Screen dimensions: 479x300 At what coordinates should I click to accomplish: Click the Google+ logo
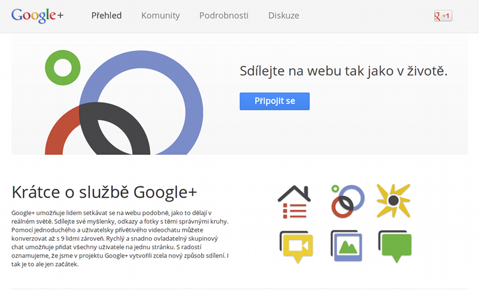37,16
